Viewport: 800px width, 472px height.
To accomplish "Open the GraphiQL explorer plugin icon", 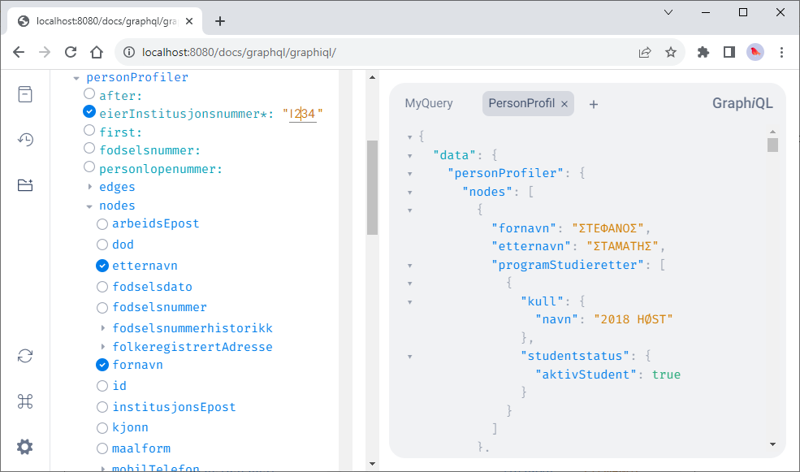I will click(25, 185).
